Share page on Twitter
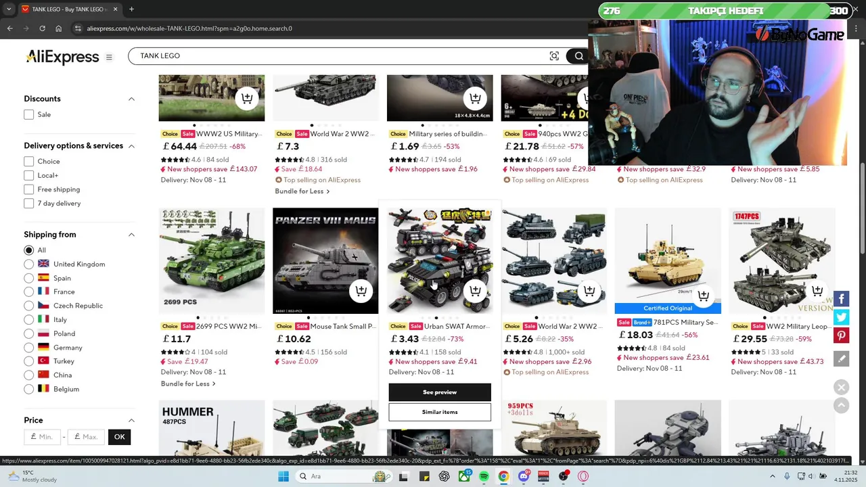 (x=841, y=317)
